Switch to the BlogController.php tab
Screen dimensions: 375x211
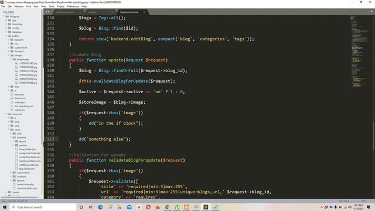coord(129,12)
